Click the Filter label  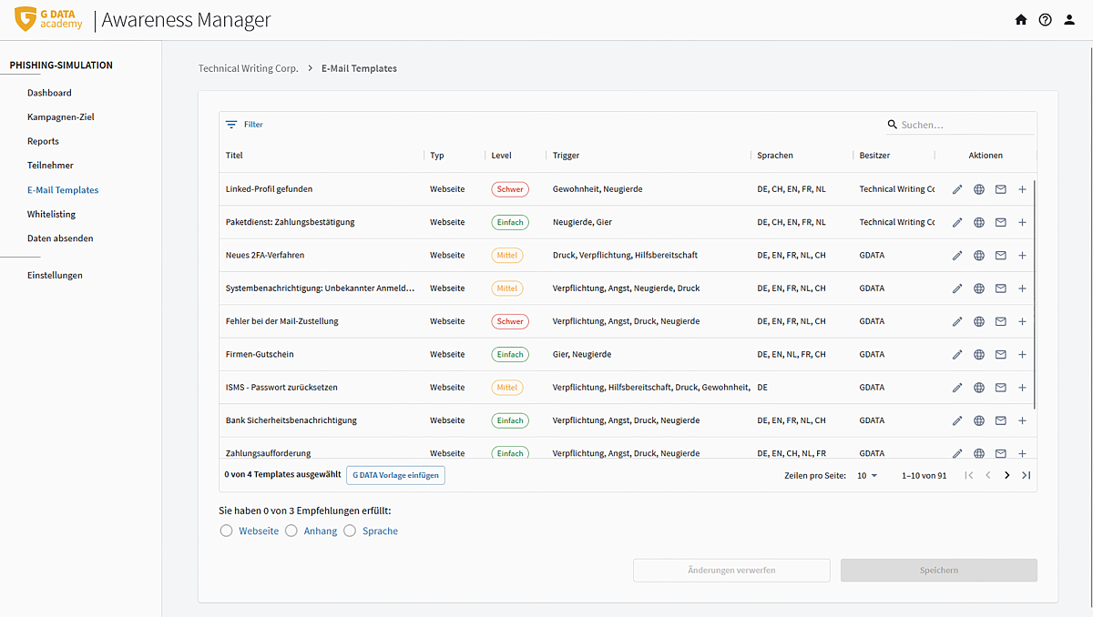pos(253,125)
